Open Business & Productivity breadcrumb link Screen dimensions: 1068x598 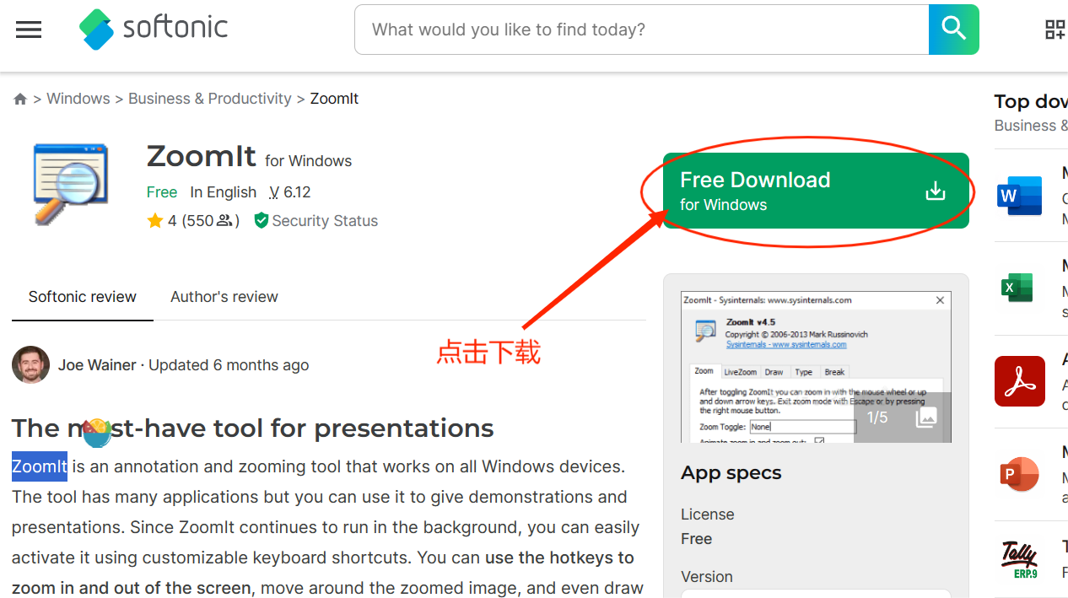(210, 99)
